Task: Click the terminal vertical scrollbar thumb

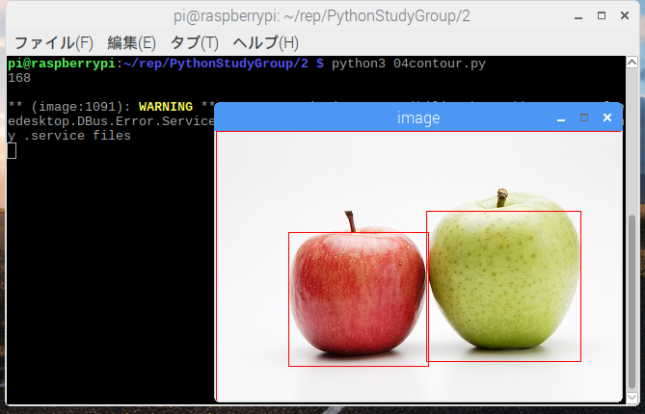Action: click(632, 302)
